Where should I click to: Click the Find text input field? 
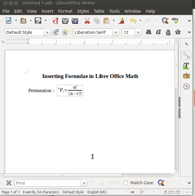[48, 183]
